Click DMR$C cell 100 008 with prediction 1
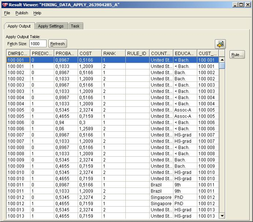The image size is (253, 222). click(x=18, y=154)
